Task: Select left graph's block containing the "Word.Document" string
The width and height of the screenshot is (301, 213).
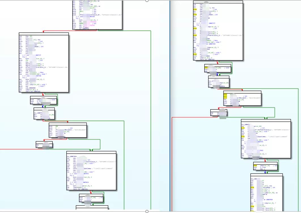Action: pyautogui.click(x=68, y=130)
